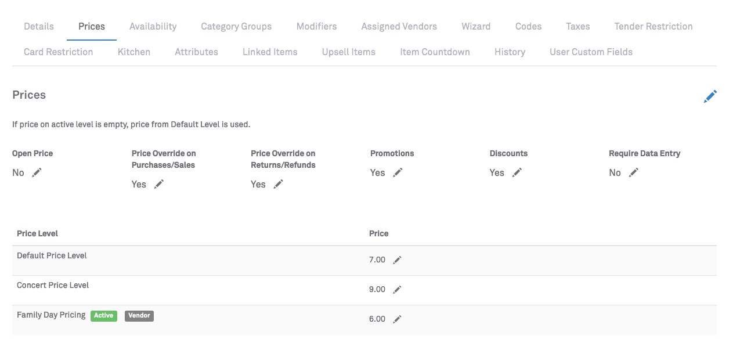Screen dimensions: 733x353
Task: Open the Availability tab
Action: click(153, 26)
